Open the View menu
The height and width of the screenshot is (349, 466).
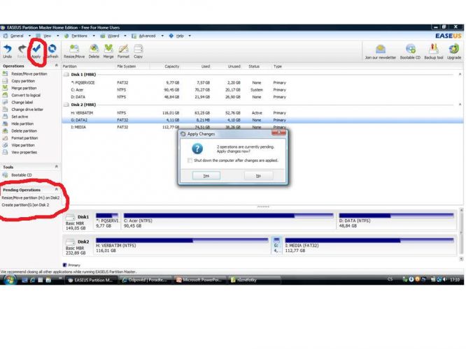click(x=48, y=36)
